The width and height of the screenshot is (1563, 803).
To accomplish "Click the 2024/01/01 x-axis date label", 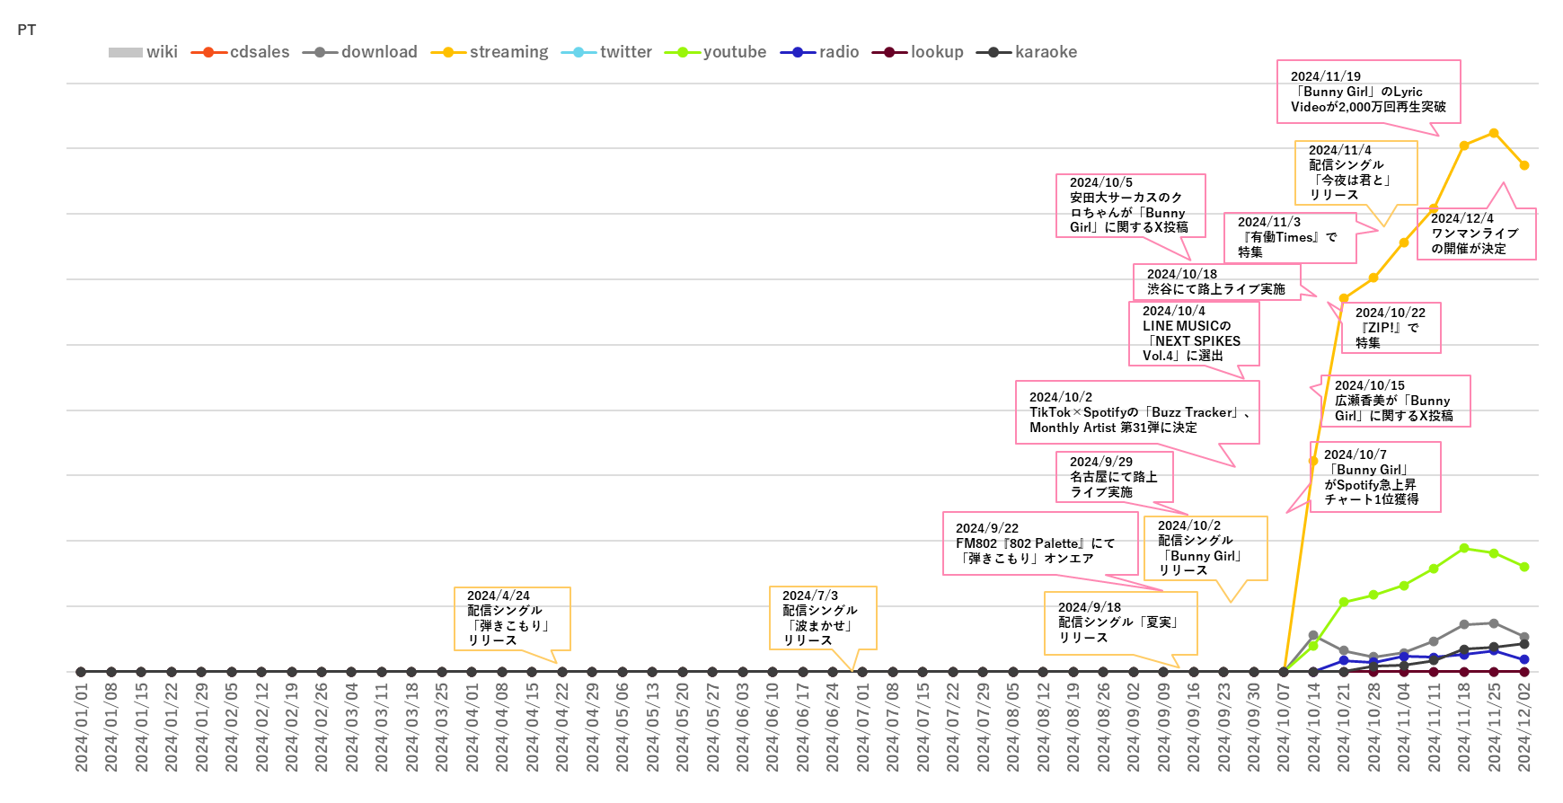I will 82,728.
